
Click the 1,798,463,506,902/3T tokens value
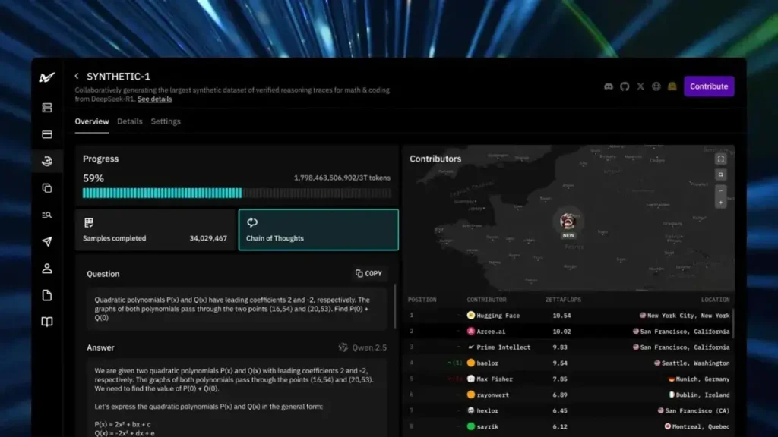click(x=342, y=178)
